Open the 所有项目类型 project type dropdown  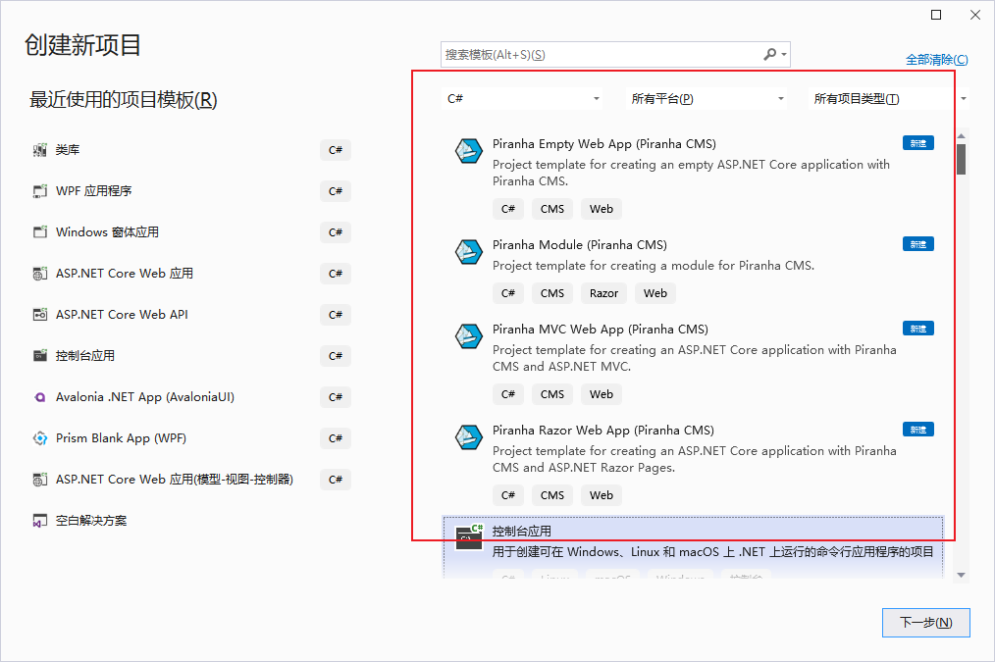pyautogui.click(x=889, y=99)
